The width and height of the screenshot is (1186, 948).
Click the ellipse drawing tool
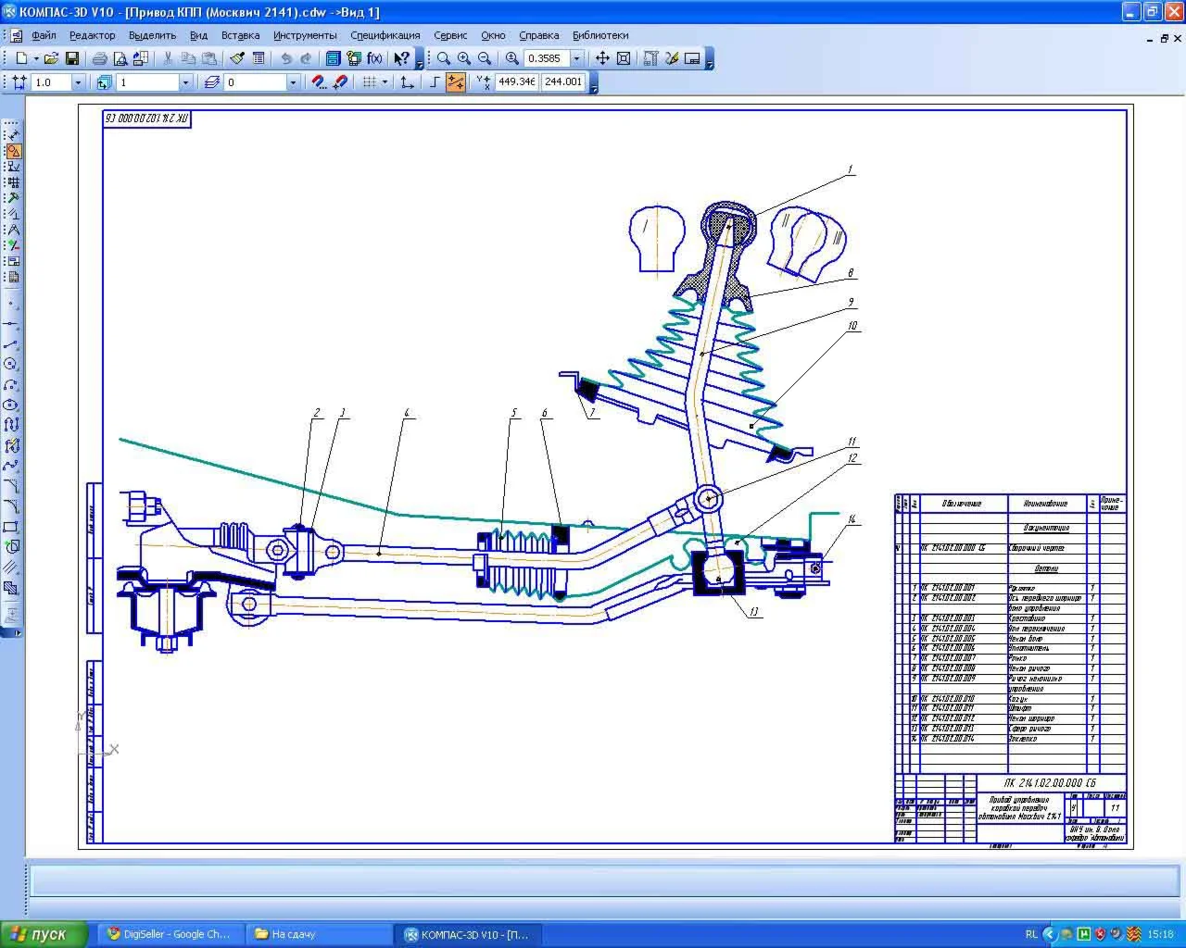[x=11, y=405]
